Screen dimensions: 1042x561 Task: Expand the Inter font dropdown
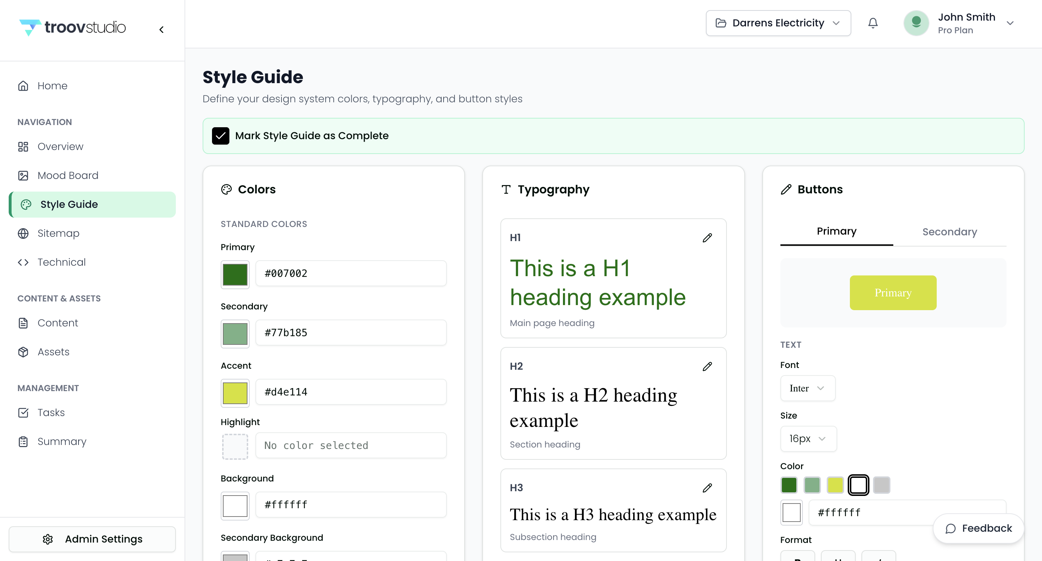tap(807, 388)
